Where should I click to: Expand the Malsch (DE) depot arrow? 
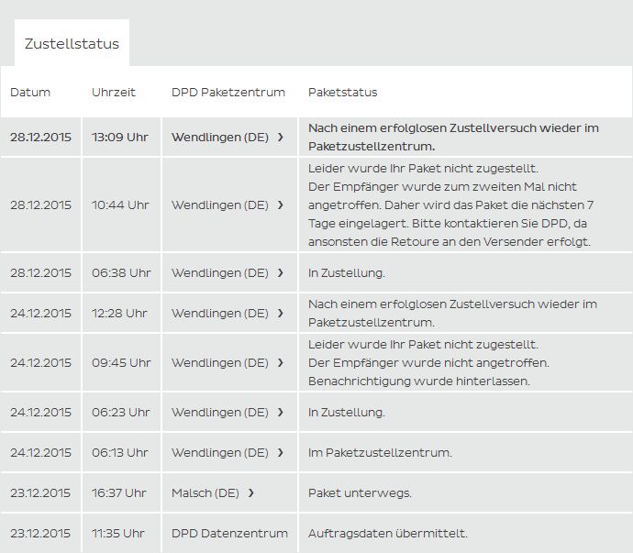tap(251, 493)
